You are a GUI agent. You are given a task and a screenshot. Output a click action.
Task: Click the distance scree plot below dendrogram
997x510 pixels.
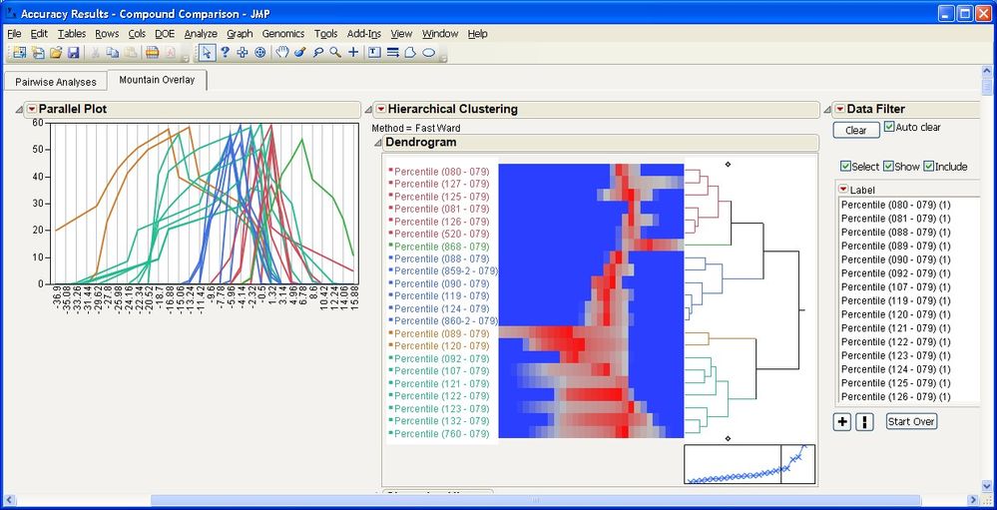(749, 463)
